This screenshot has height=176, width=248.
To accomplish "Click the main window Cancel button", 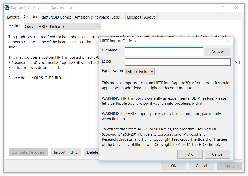I will (202, 166).
